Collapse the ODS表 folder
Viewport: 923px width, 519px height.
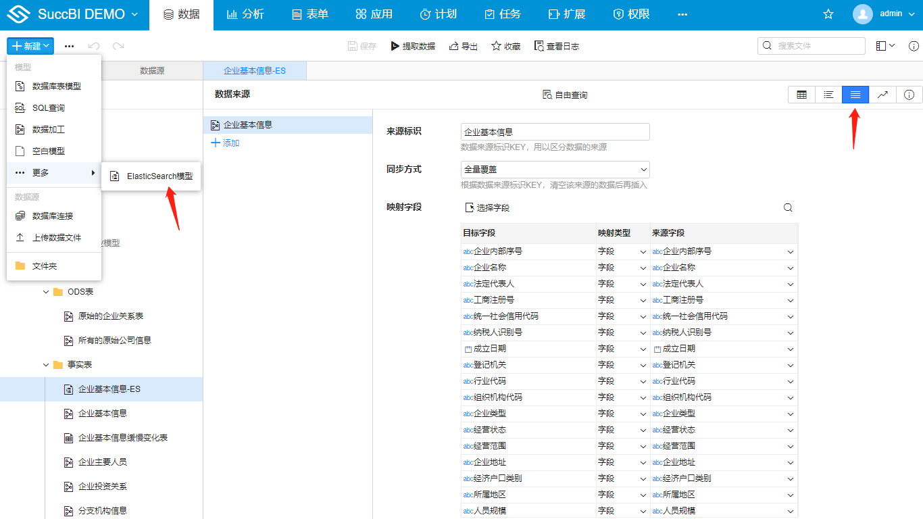(x=46, y=292)
